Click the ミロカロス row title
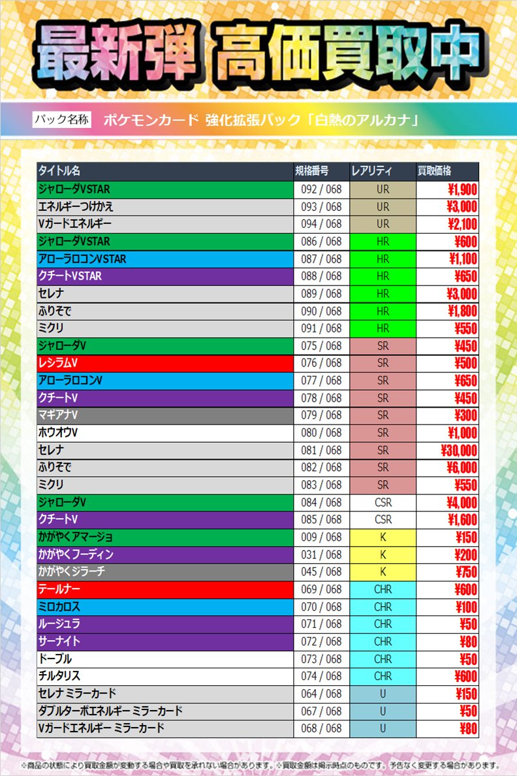Screen dimensions: 517x776 59,606
